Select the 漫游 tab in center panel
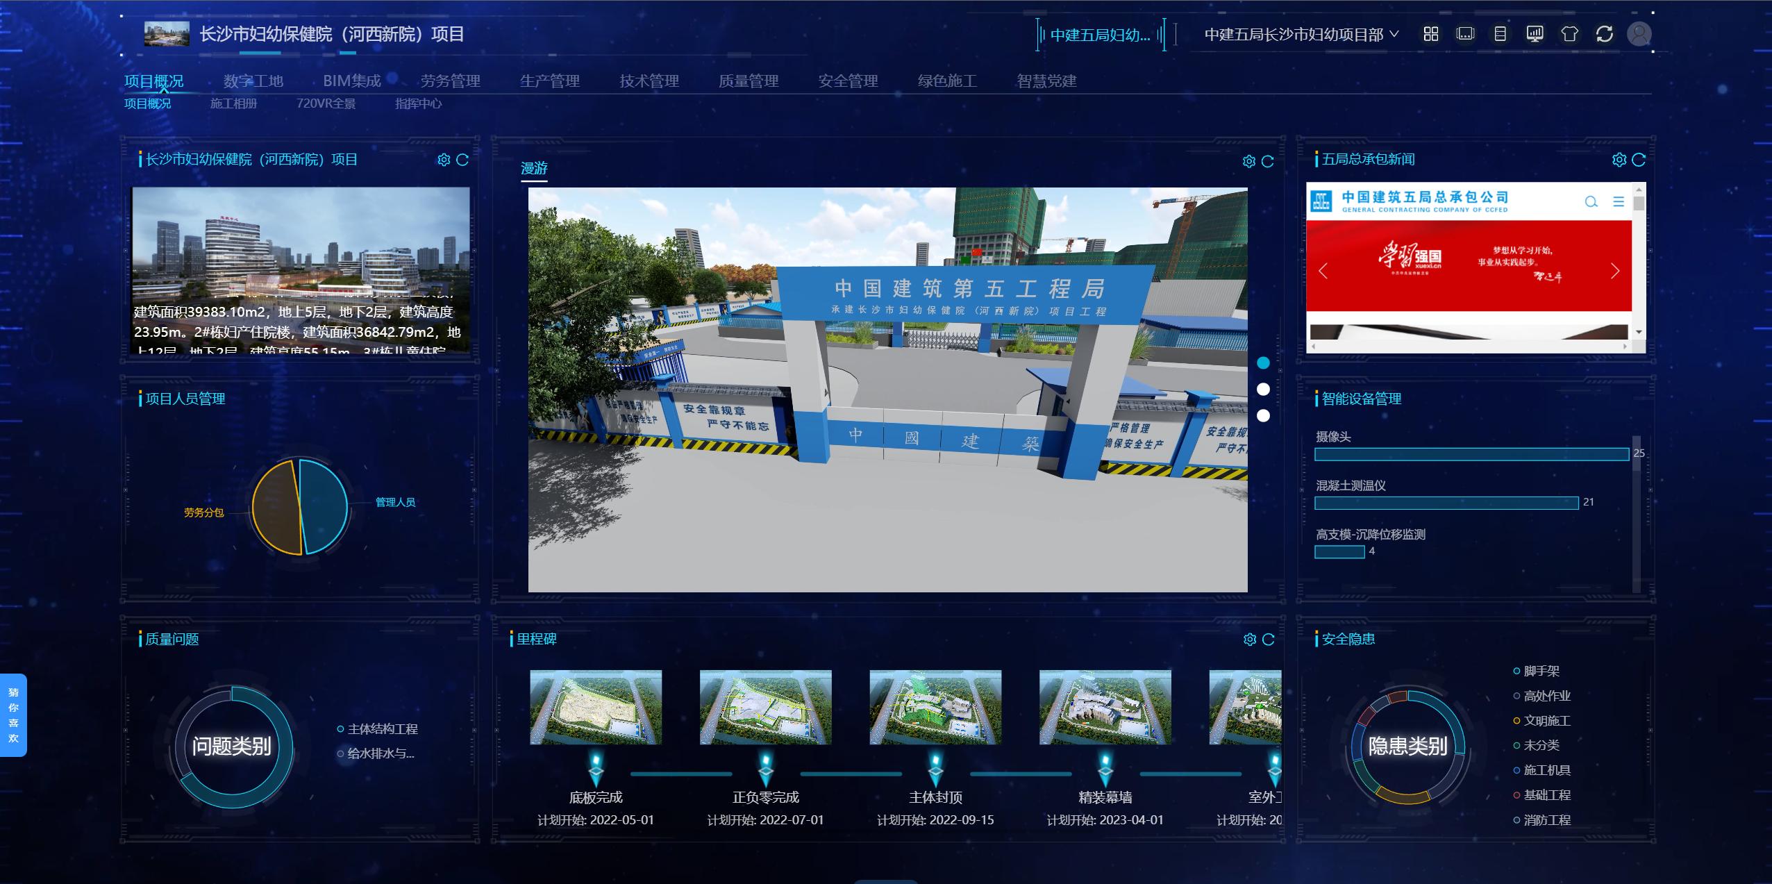1772x884 pixels. pos(534,168)
